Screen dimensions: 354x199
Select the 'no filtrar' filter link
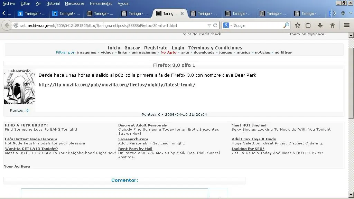coord(284,52)
